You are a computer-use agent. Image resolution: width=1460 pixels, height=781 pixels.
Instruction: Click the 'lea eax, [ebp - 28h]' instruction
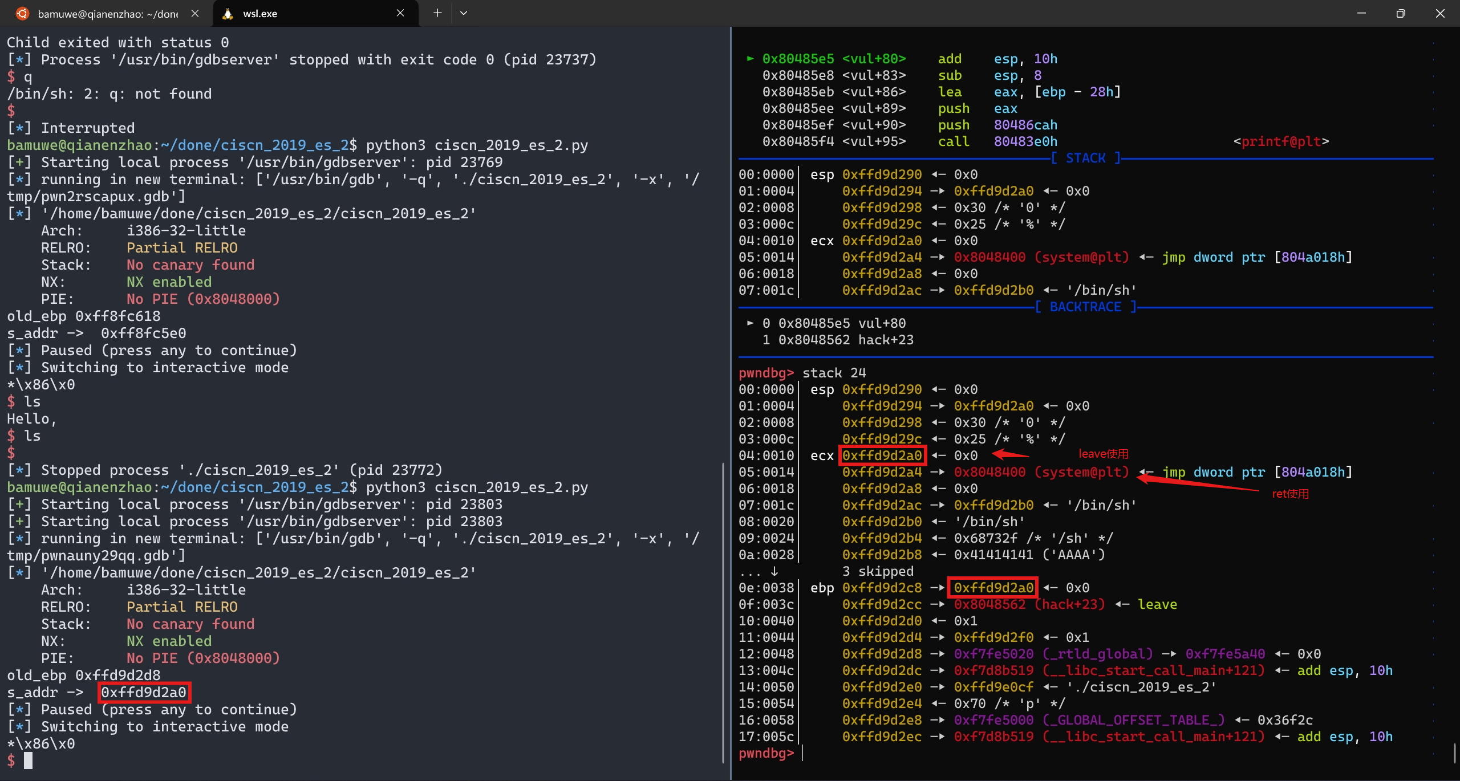(1029, 92)
